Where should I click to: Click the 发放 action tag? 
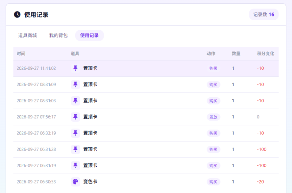(214, 117)
